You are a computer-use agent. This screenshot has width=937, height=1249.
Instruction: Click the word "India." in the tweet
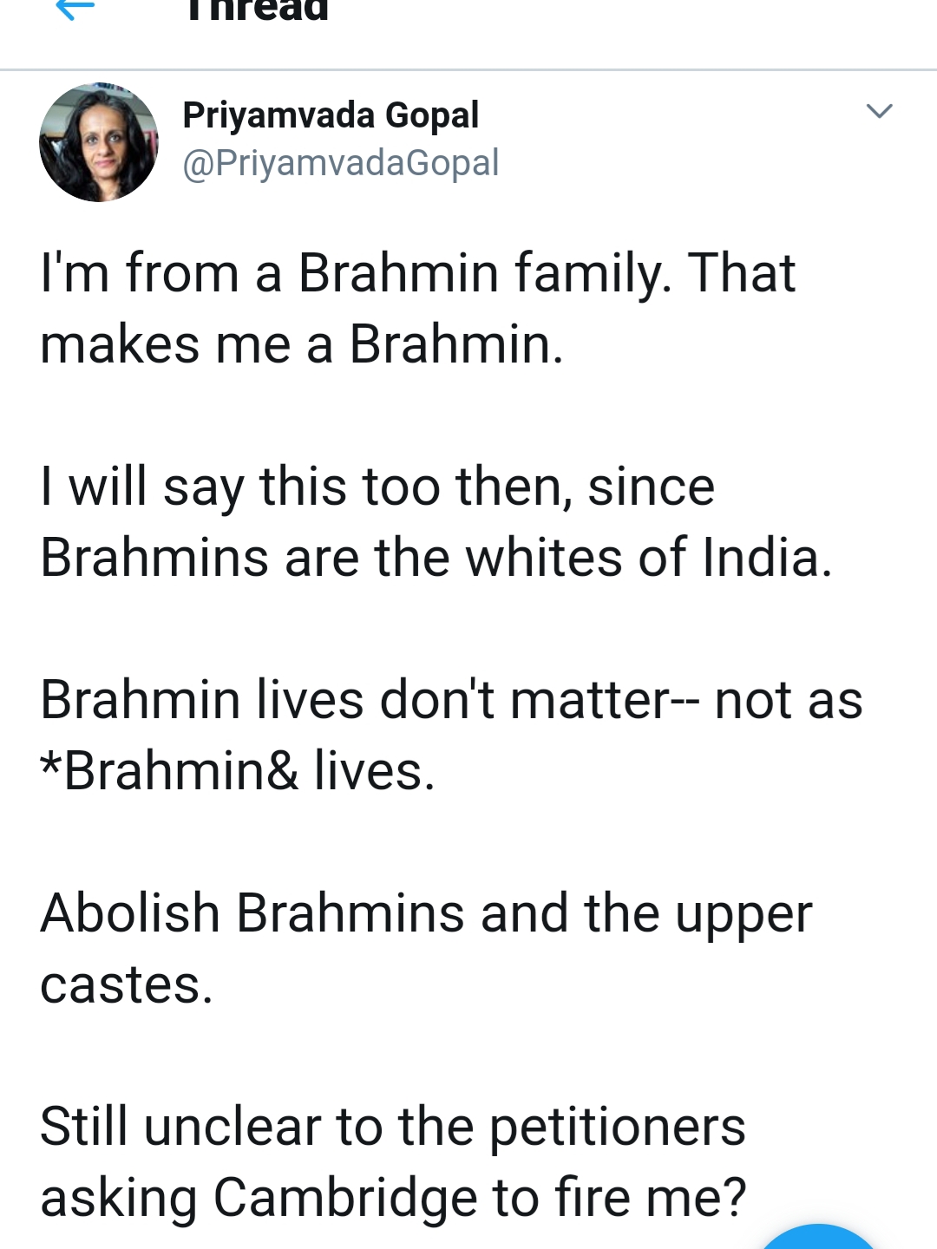(767, 558)
